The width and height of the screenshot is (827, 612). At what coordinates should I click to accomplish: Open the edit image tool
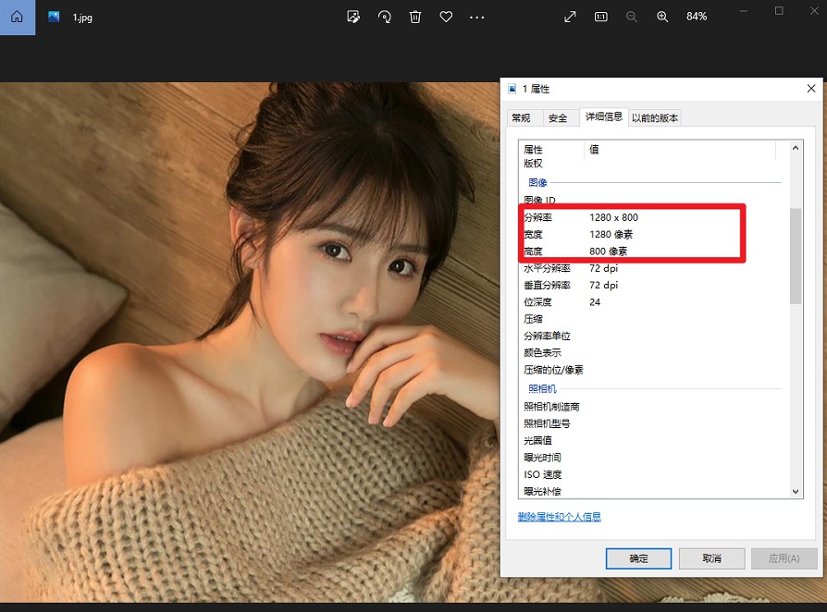pos(353,17)
